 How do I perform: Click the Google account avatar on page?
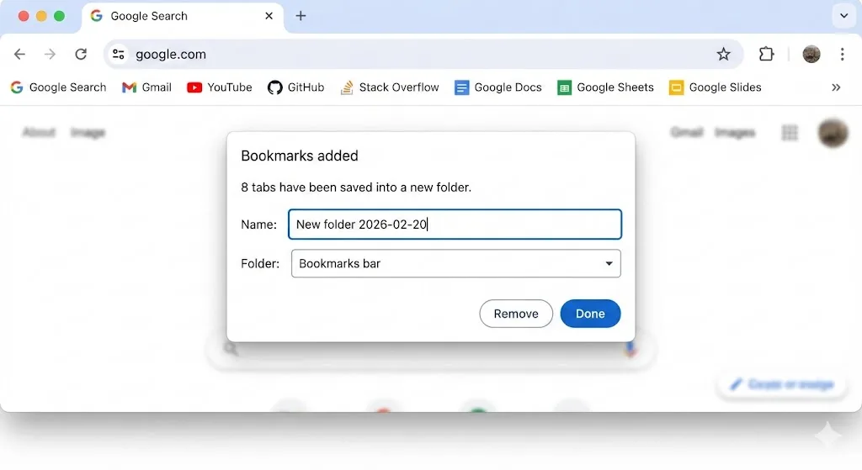point(833,133)
